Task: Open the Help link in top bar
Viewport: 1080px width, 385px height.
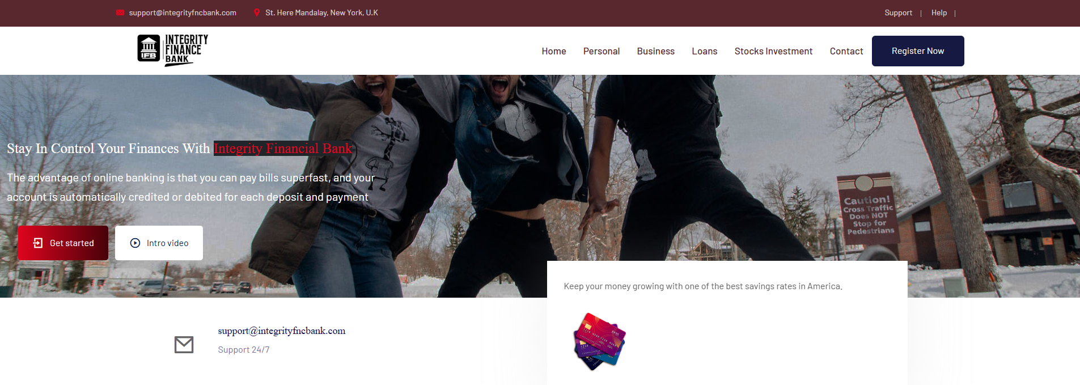Action: [x=939, y=12]
